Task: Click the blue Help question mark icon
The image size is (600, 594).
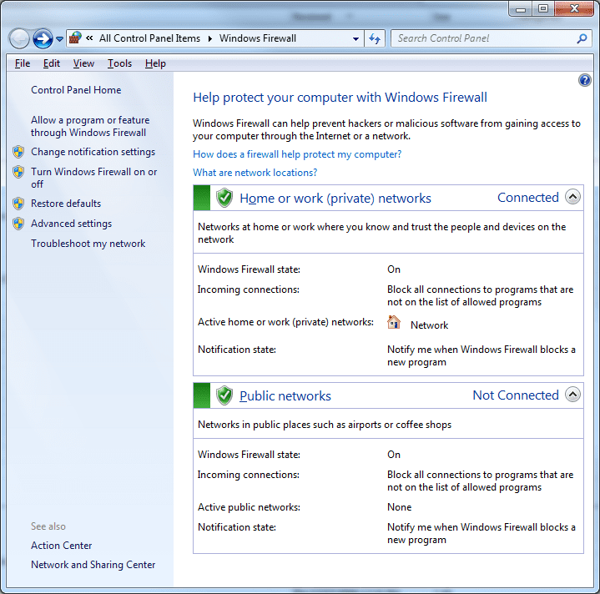Action: point(584,80)
